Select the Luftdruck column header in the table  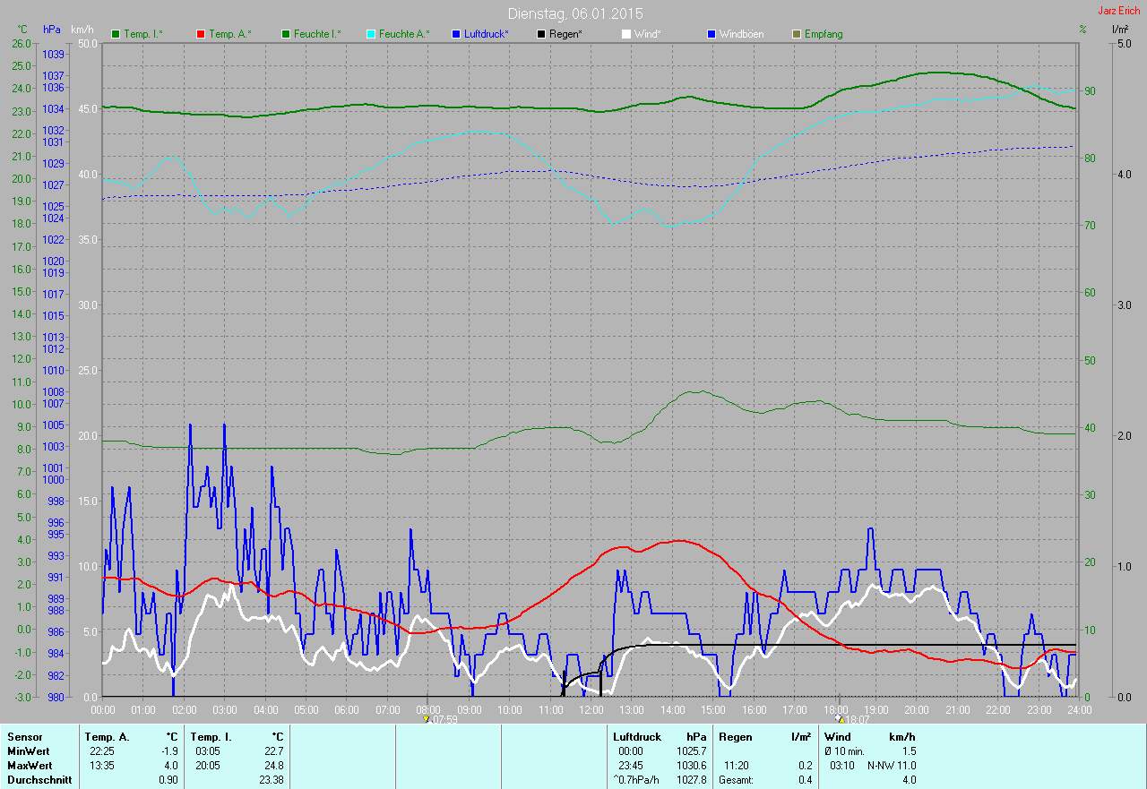pos(634,737)
